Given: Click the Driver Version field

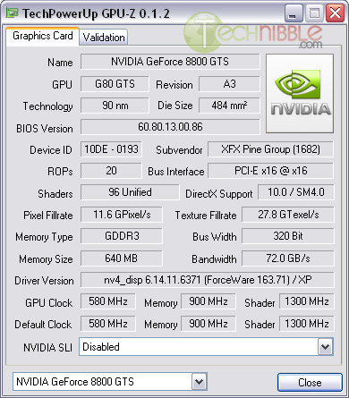Looking at the screenshot, I should (208, 280).
